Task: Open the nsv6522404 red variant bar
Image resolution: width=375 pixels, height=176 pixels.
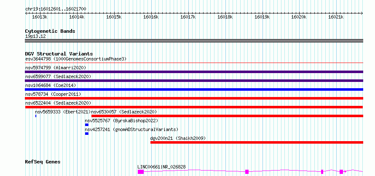Action: 194,107
